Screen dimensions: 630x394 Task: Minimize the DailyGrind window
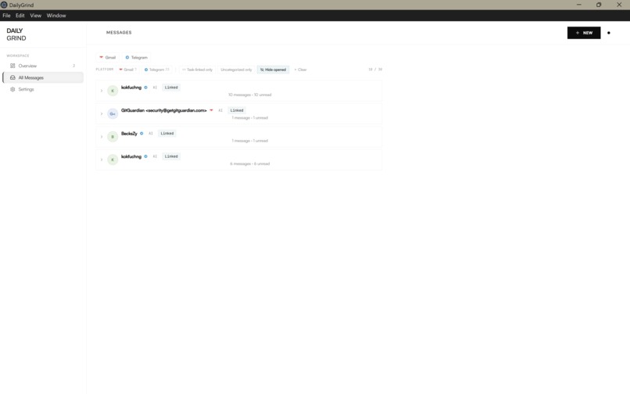pyautogui.click(x=578, y=5)
